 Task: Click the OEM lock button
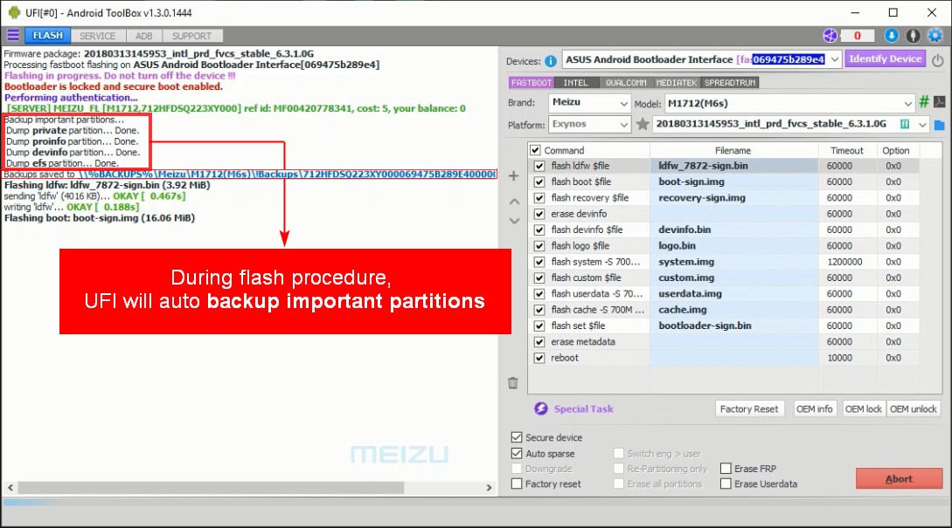pos(864,409)
